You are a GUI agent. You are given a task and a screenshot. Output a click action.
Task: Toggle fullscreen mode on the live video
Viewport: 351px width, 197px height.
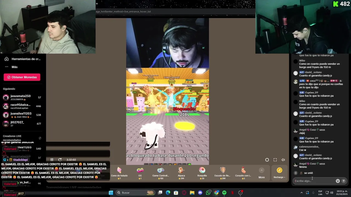275,160
